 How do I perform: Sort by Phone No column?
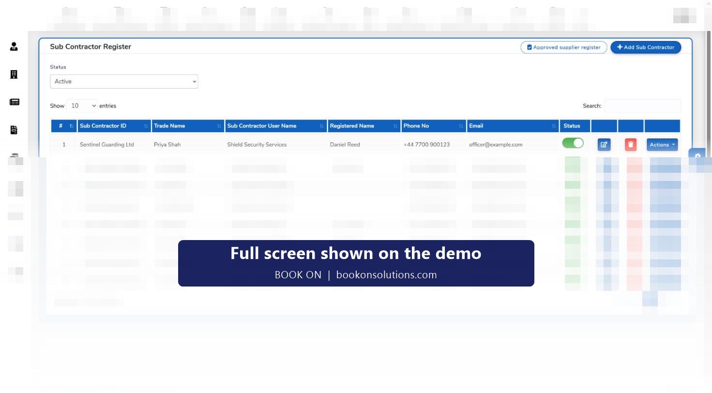[x=434, y=126]
